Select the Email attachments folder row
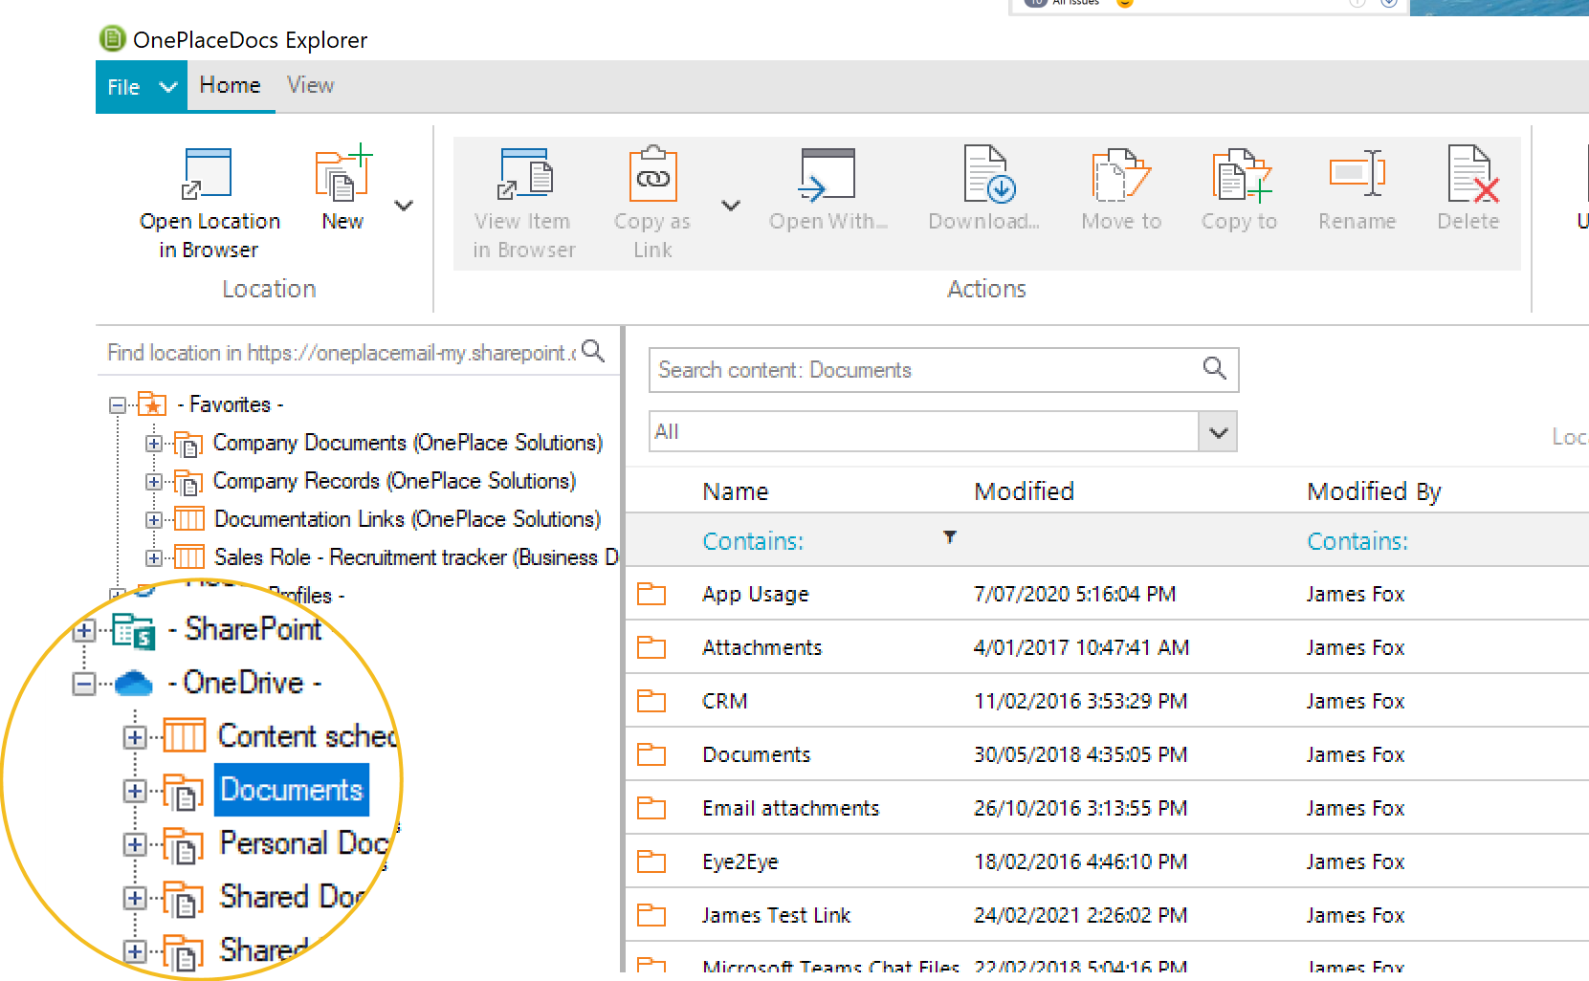Image resolution: width=1589 pixels, height=981 pixels. point(1107,808)
